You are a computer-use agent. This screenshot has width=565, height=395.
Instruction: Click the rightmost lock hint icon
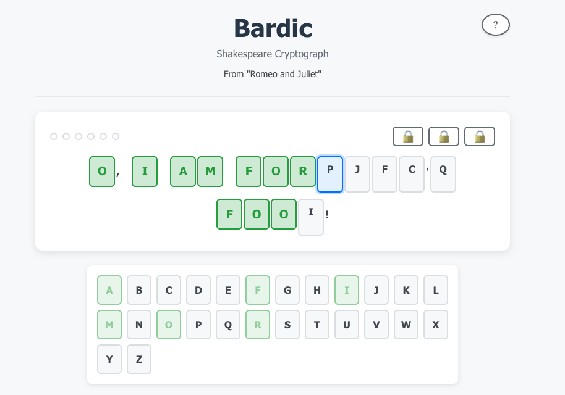click(480, 136)
